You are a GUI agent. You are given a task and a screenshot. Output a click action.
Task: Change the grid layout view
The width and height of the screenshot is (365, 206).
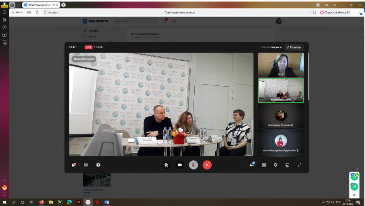[264, 165]
